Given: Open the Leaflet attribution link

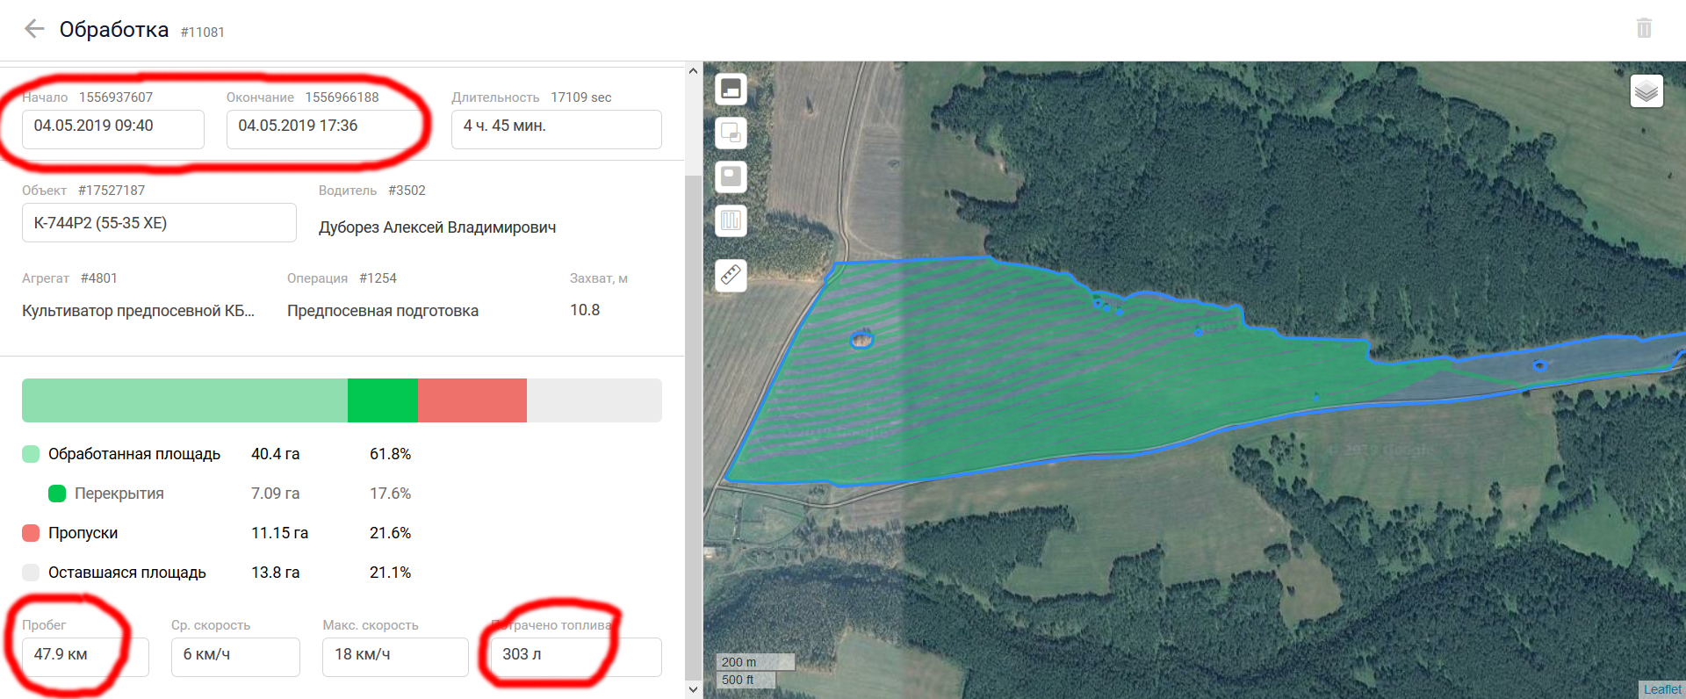Looking at the screenshot, I should coord(1661,689).
